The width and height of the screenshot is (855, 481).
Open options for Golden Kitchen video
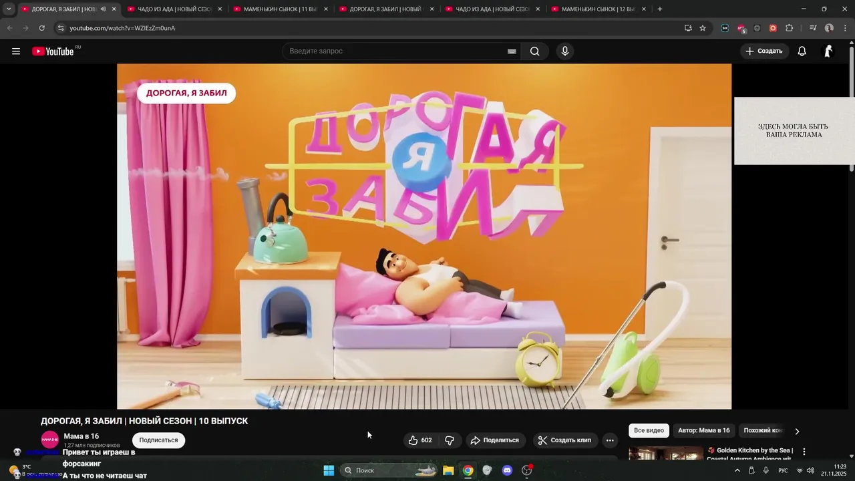[804, 452]
